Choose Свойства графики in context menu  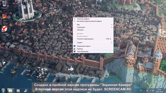tap(93, 19)
